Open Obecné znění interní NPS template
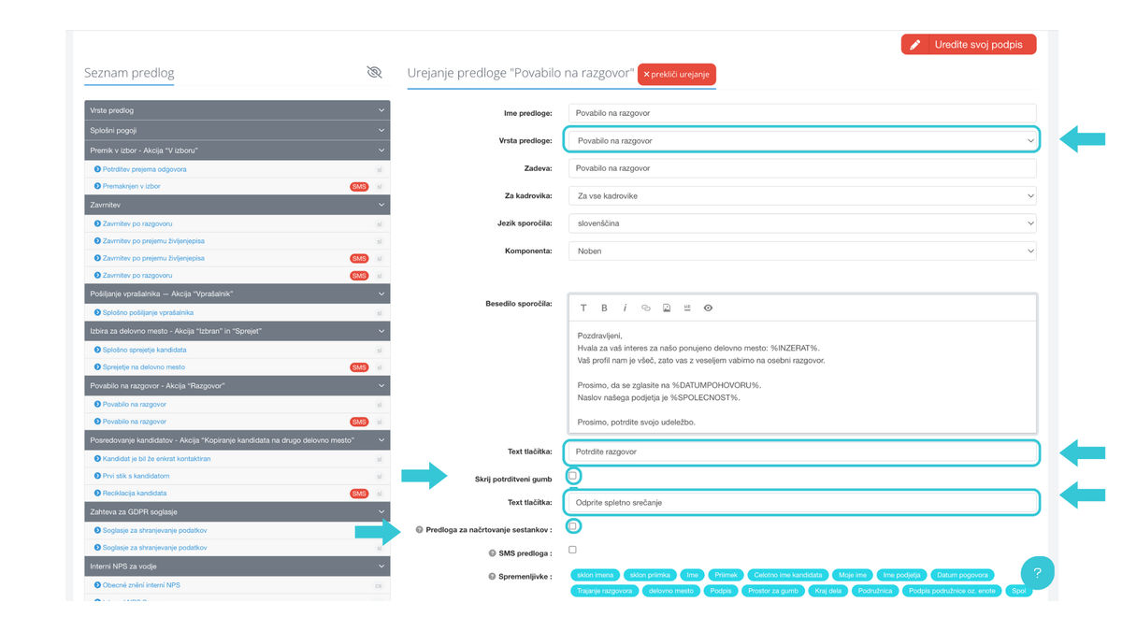The image size is (1122, 631). 139,584
